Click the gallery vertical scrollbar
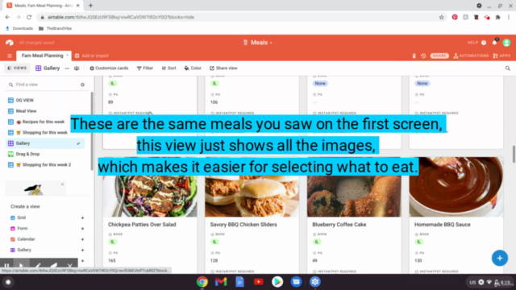 point(514,154)
